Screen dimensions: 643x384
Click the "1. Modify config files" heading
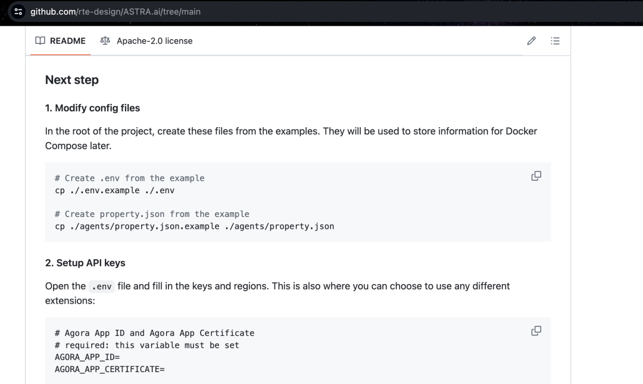click(x=93, y=108)
